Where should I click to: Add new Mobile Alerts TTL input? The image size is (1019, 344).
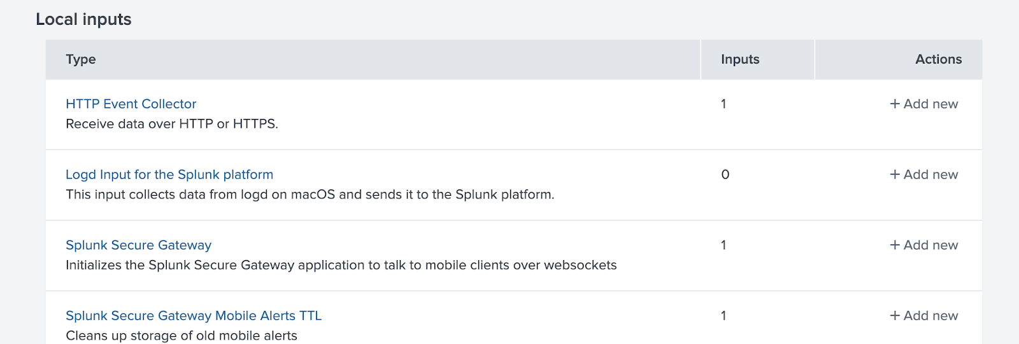[923, 315]
